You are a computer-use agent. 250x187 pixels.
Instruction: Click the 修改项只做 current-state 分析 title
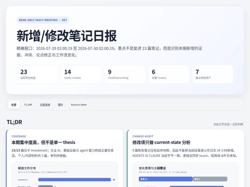(162, 142)
